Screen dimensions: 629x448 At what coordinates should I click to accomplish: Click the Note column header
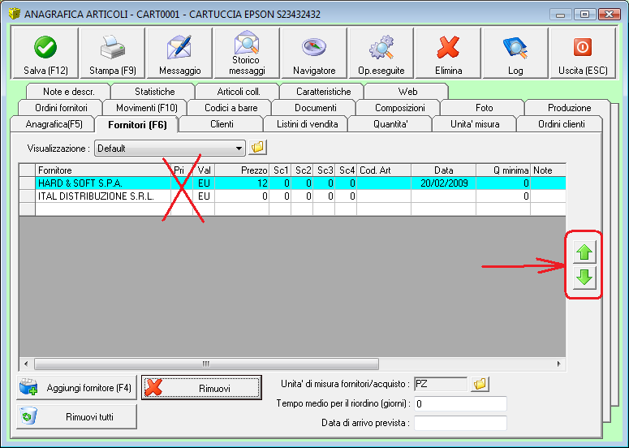click(x=549, y=170)
